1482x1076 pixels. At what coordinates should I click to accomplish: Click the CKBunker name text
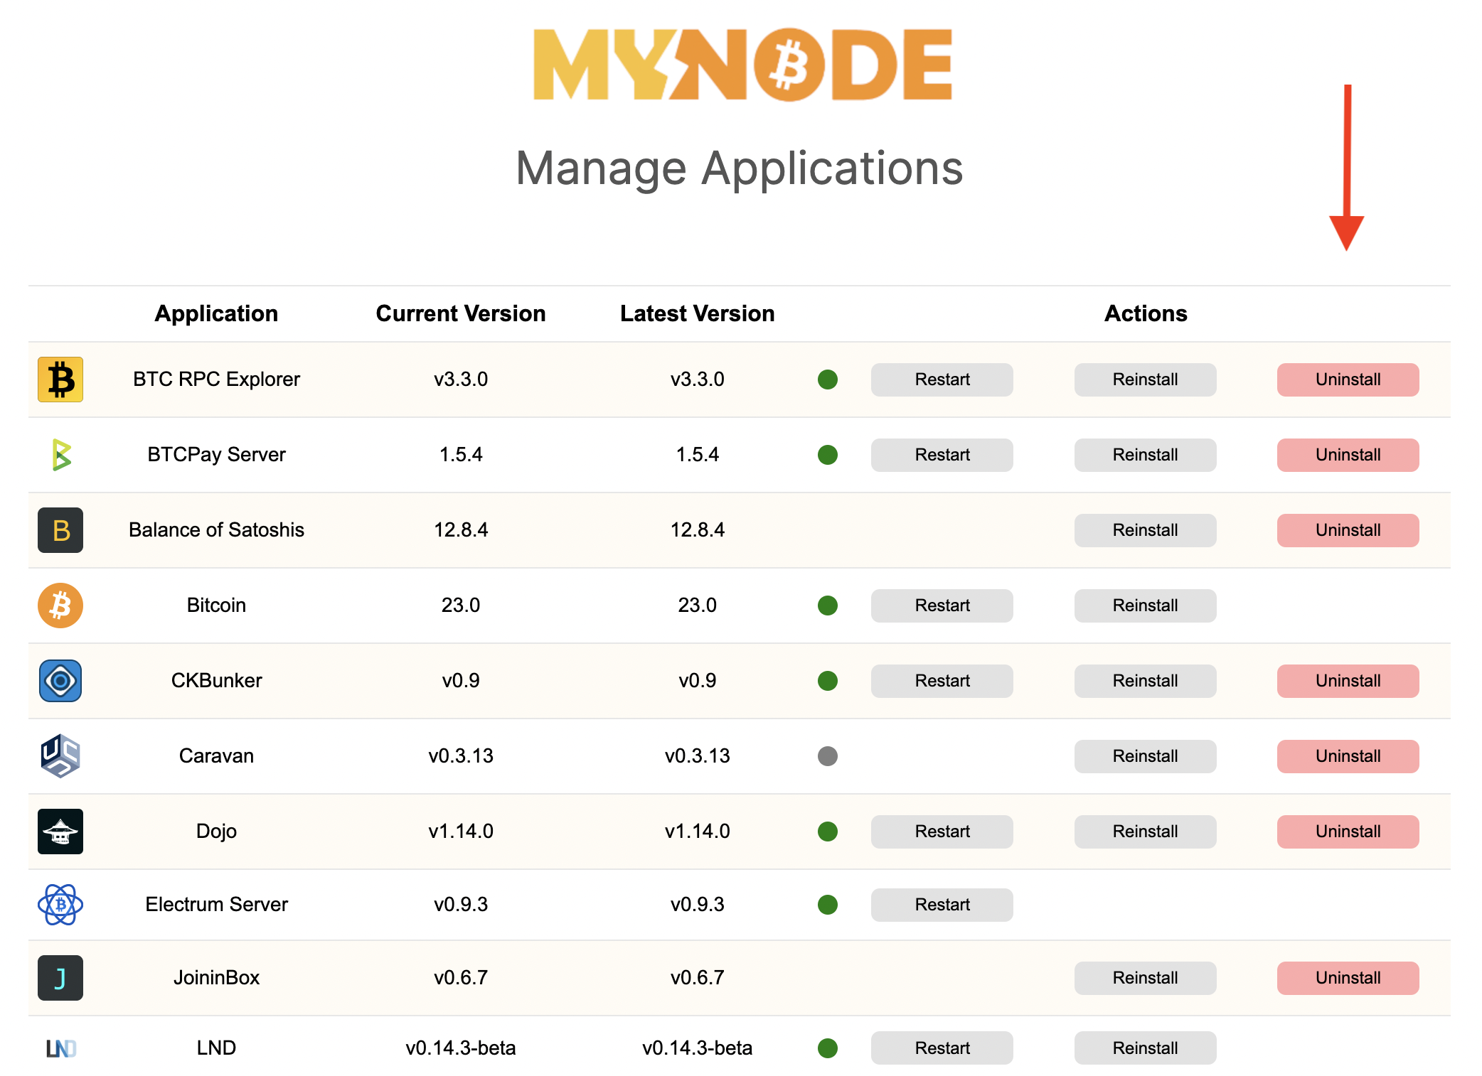click(216, 681)
